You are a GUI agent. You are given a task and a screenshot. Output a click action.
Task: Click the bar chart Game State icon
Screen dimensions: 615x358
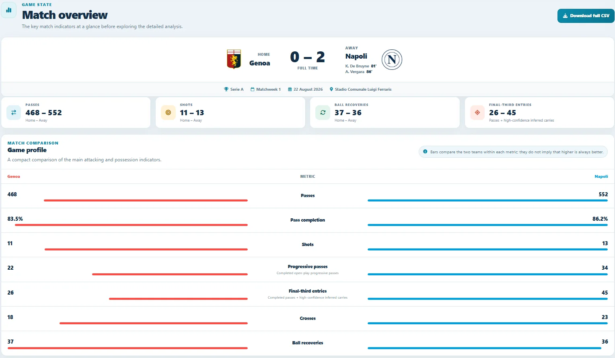click(x=9, y=10)
